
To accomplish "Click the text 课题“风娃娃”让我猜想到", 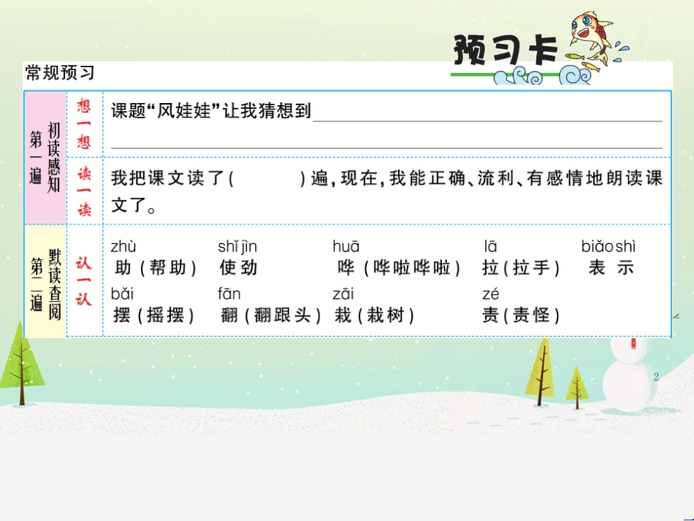I will point(210,110).
